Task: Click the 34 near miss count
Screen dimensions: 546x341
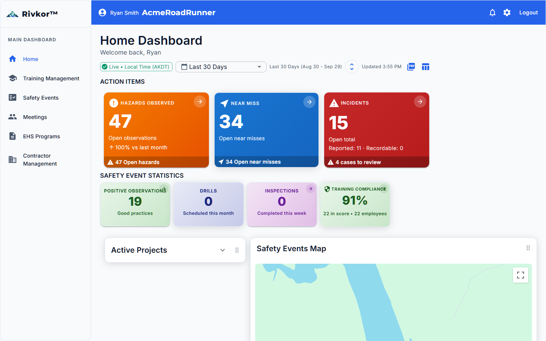Action: coord(231,122)
